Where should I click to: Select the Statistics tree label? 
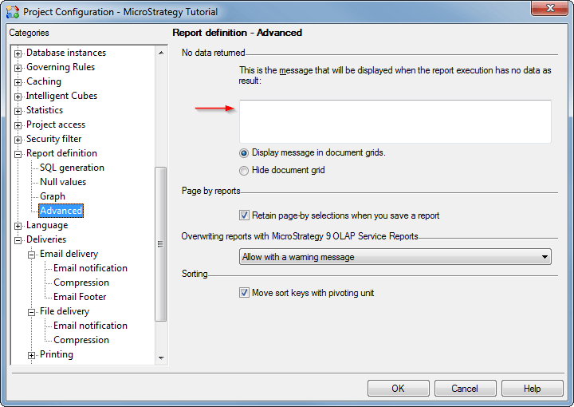coord(45,110)
